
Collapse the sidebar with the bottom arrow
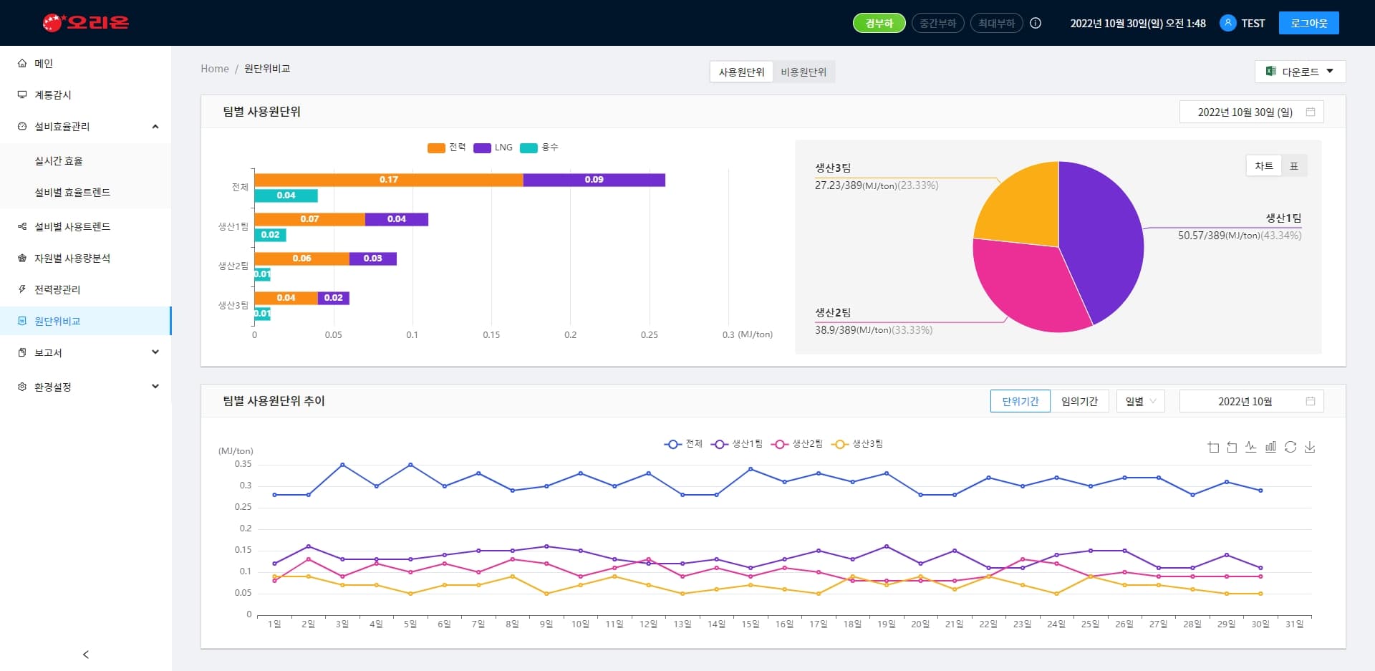86,655
